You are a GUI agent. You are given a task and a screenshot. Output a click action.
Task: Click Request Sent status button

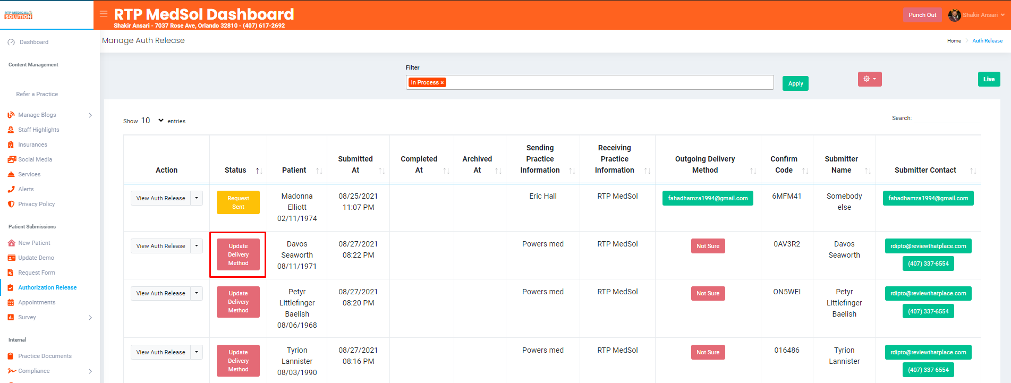point(238,202)
